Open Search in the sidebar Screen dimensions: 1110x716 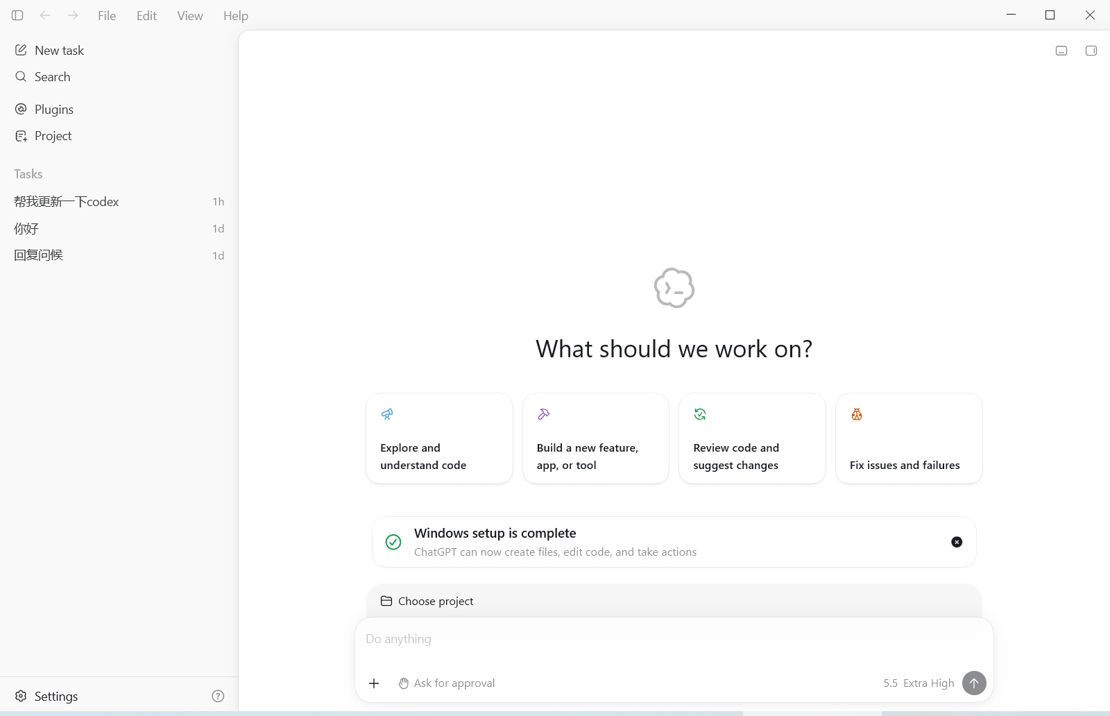[x=119, y=77]
